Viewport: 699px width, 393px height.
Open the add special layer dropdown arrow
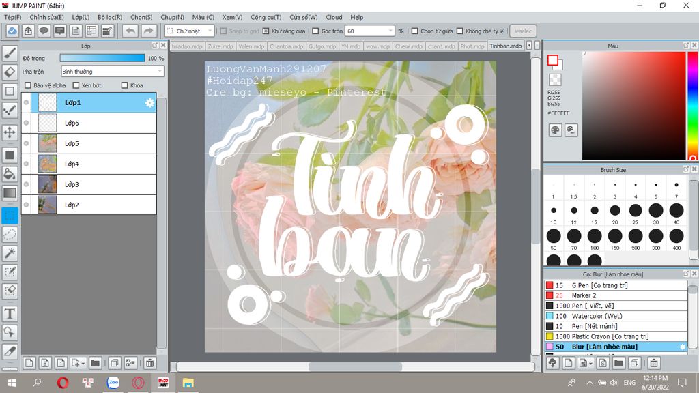pos(83,364)
